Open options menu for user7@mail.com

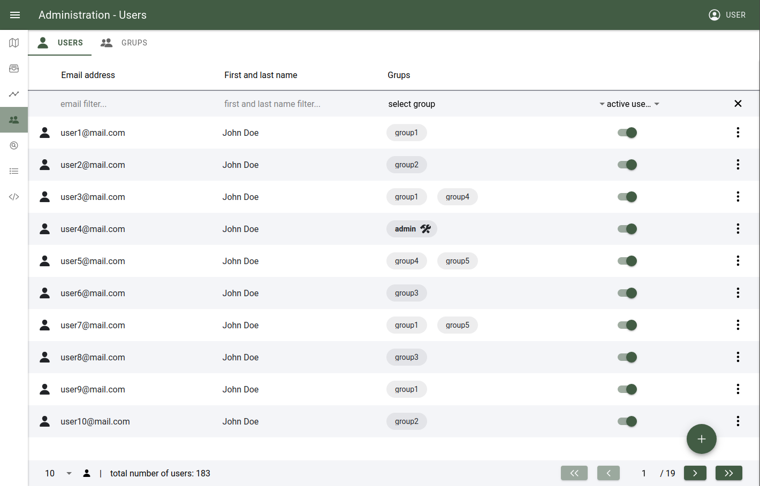738,325
